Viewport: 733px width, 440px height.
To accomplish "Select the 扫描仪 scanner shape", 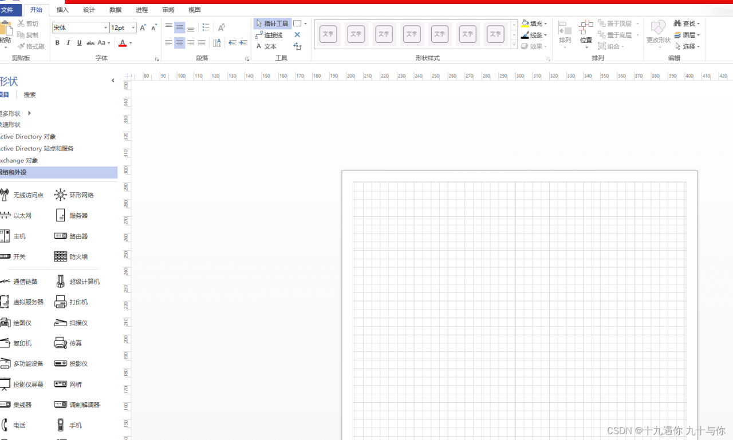I will (72, 323).
